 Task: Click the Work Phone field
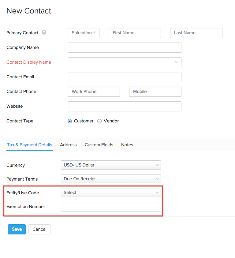[94, 92]
